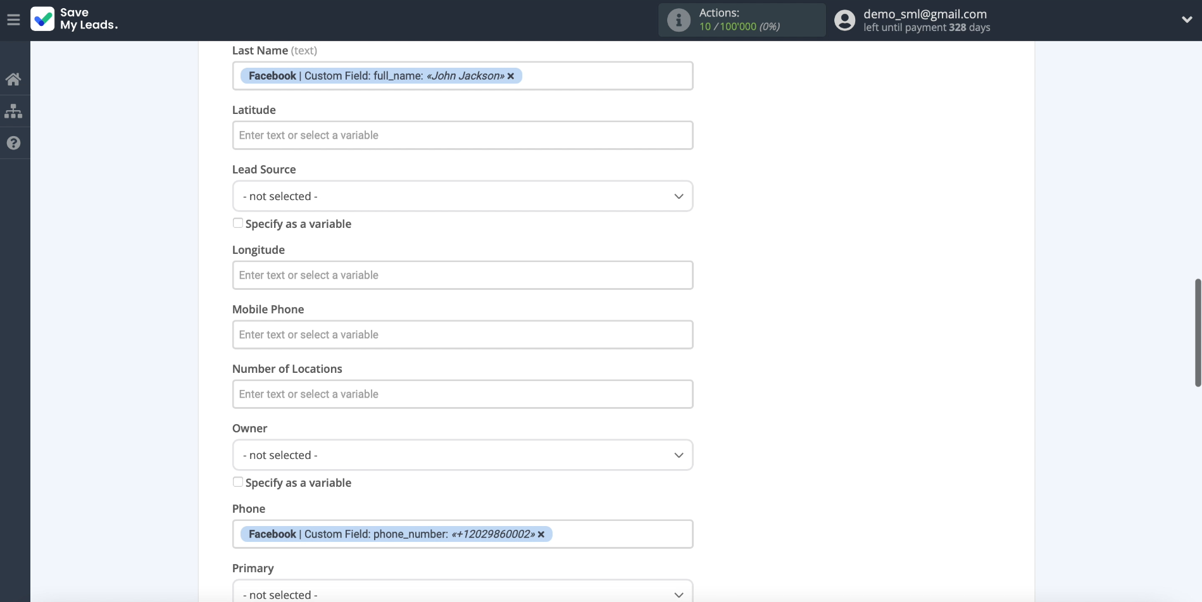Expand account menu chevron at top right
This screenshot has height=602, width=1202.
(1187, 20)
